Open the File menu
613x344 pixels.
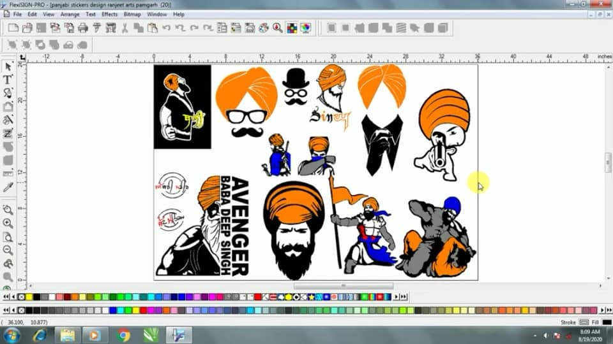[x=18, y=15]
